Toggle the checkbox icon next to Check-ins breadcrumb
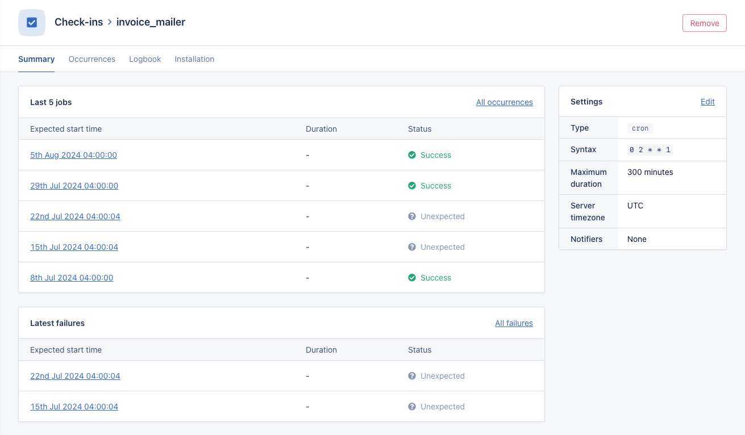745x435 pixels. coord(31,22)
